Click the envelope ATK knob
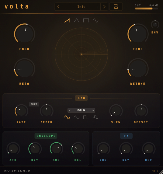Image resolution: width=163 pixels, height=174 pixels. tap(13, 149)
